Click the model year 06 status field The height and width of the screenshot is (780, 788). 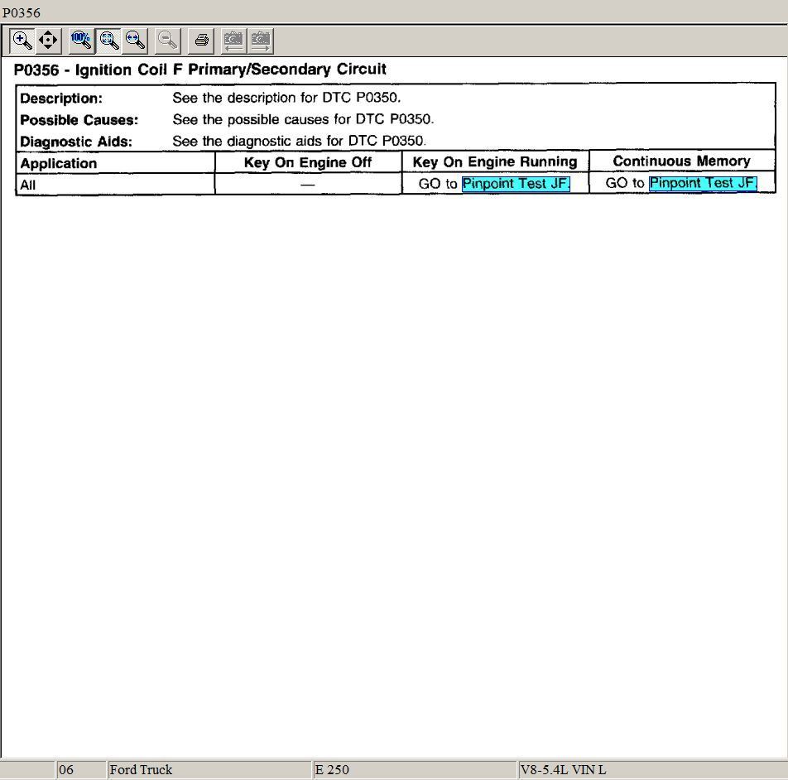pyautogui.click(x=80, y=770)
